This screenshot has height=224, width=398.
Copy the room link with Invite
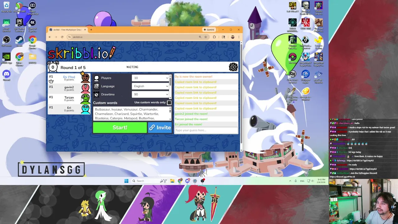[x=160, y=128]
